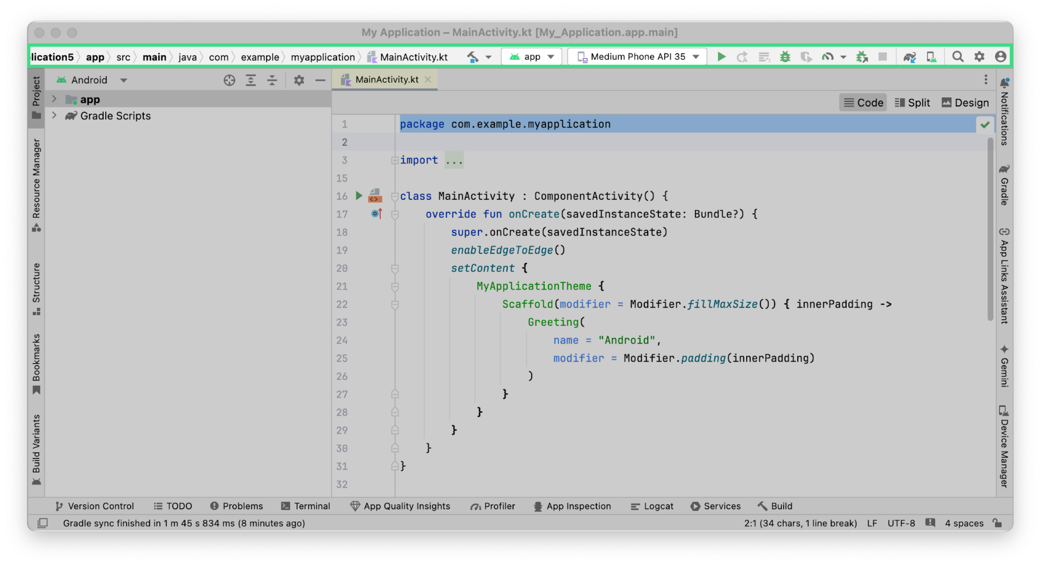Click Select Opened File target icon
Screen dimensions: 1041x566
(x=229, y=80)
